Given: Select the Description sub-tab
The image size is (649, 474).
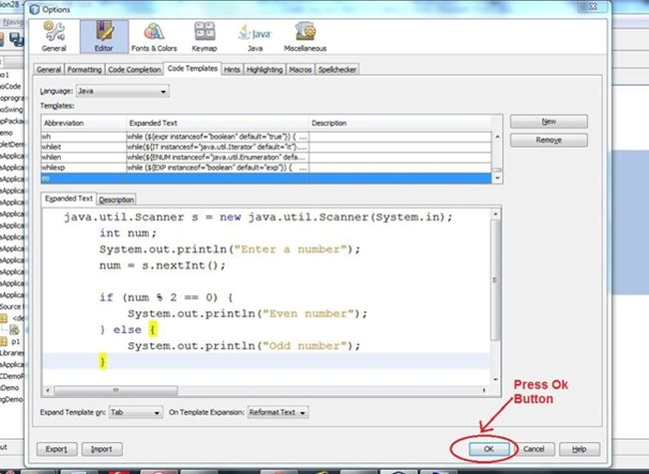Looking at the screenshot, I should tap(116, 200).
